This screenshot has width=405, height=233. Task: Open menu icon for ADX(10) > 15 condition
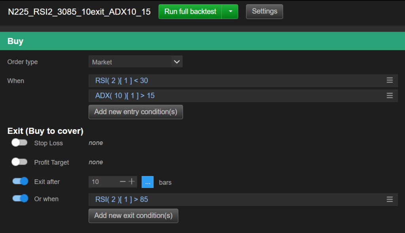coord(390,96)
